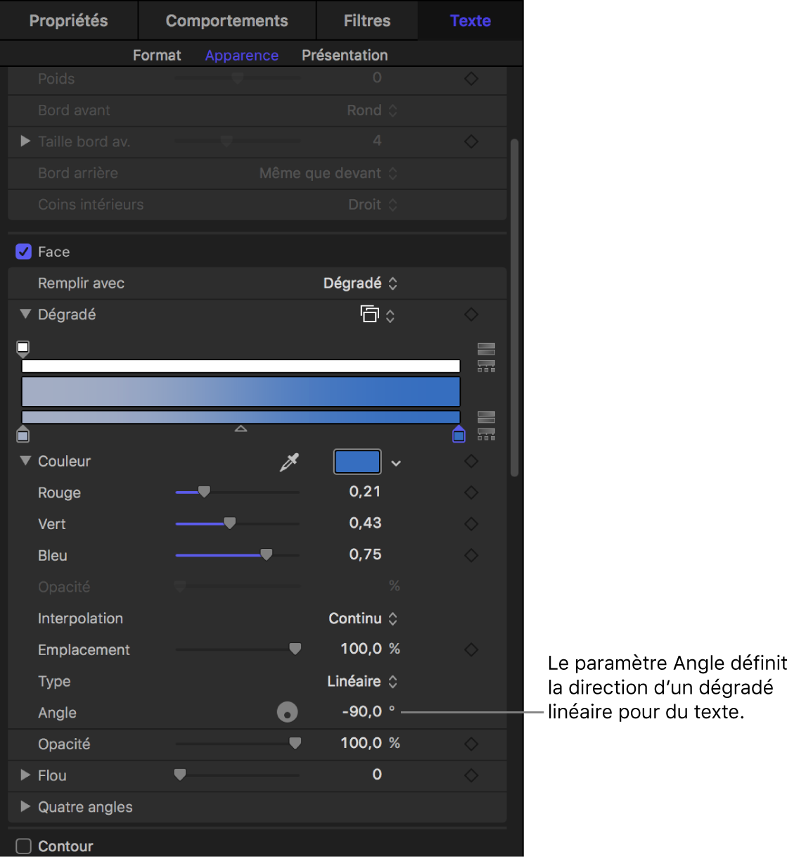Image resolution: width=806 pixels, height=857 pixels.
Task: Toggle the Face checkbox
Action: [24, 252]
